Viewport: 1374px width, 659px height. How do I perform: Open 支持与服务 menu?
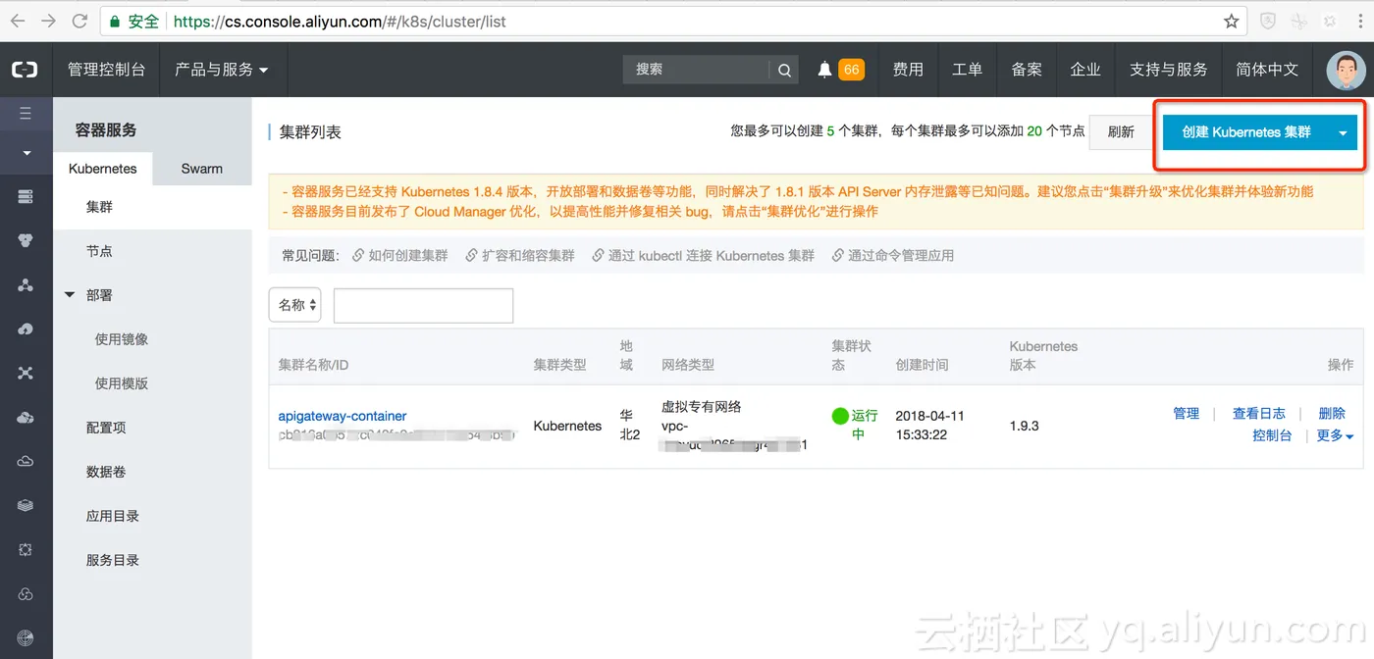tap(1168, 70)
